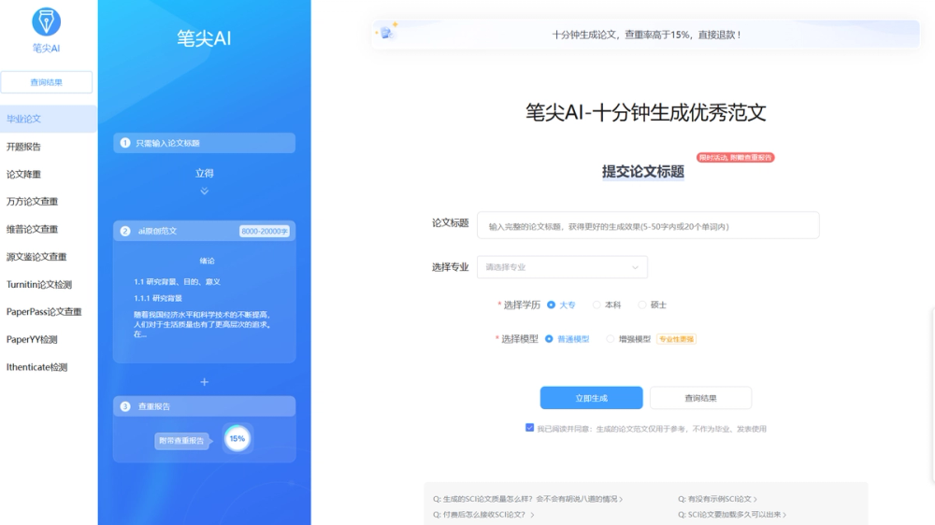Click the plus icon above 查重报告
Screen dimensions: 935x525
[205, 382]
